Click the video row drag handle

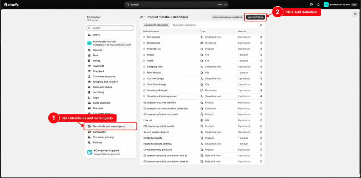coord(144,61)
